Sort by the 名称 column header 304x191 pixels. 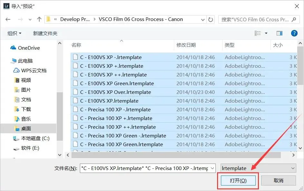click(x=76, y=45)
